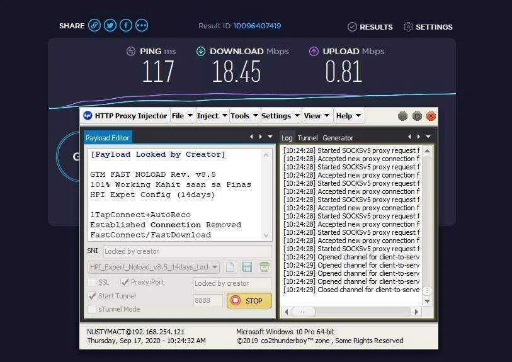Click log vertical scrollbar up arrow

(x=427, y=150)
